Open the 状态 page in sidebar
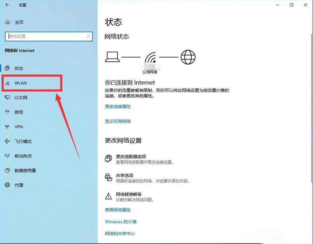The width and height of the screenshot is (313, 244). (x=19, y=68)
